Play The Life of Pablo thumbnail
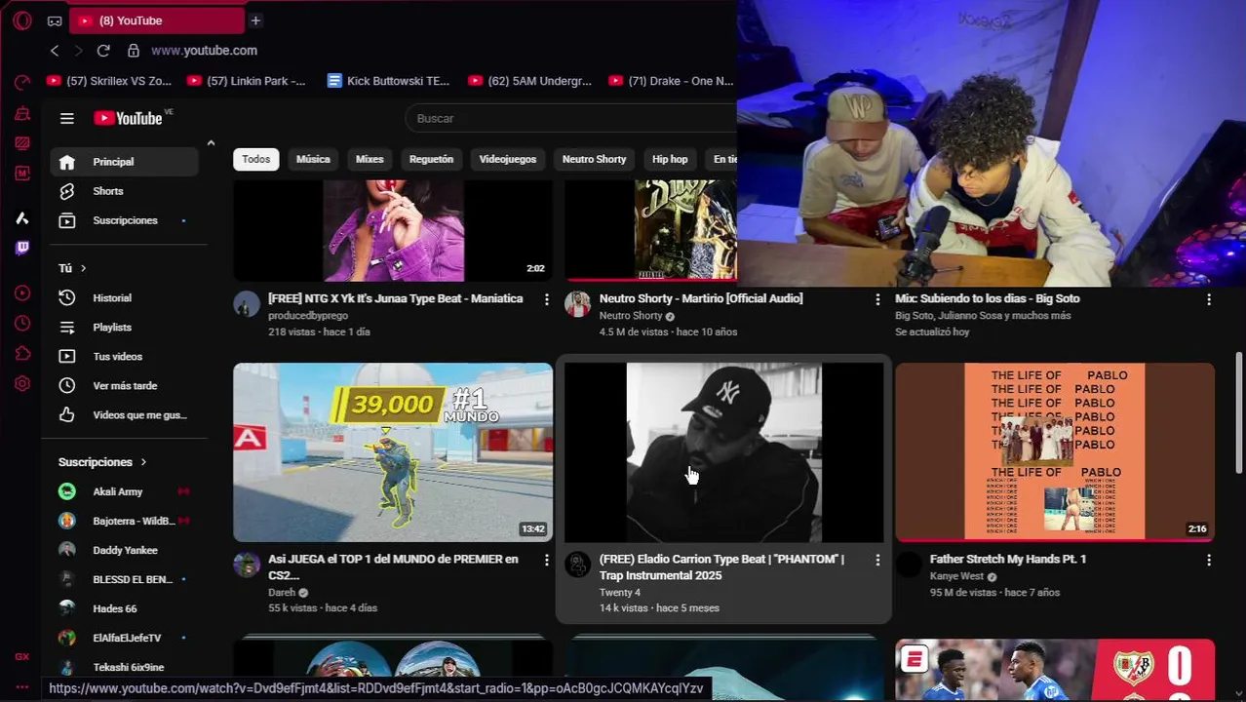The width and height of the screenshot is (1246, 702). pyautogui.click(x=1055, y=452)
